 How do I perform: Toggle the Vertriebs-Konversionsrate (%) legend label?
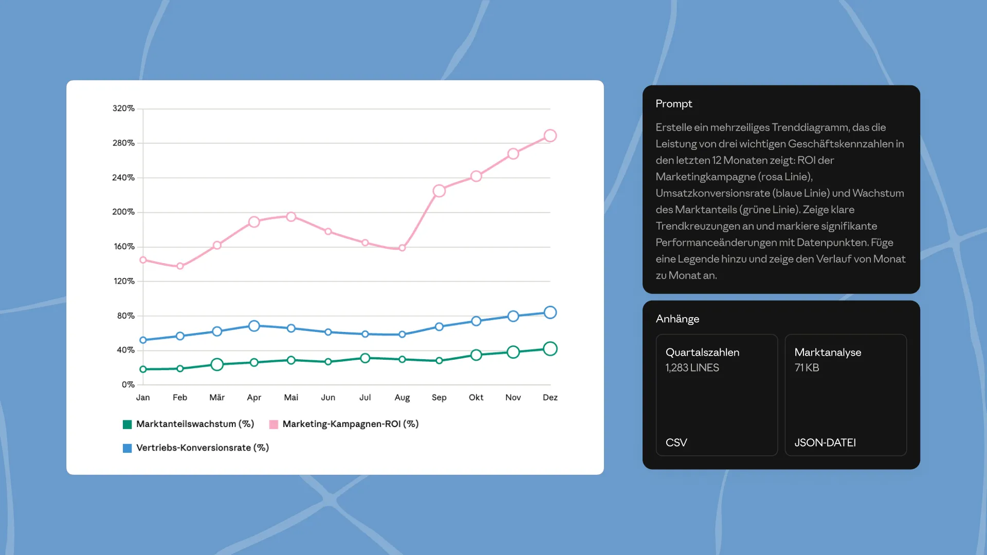click(202, 448)
